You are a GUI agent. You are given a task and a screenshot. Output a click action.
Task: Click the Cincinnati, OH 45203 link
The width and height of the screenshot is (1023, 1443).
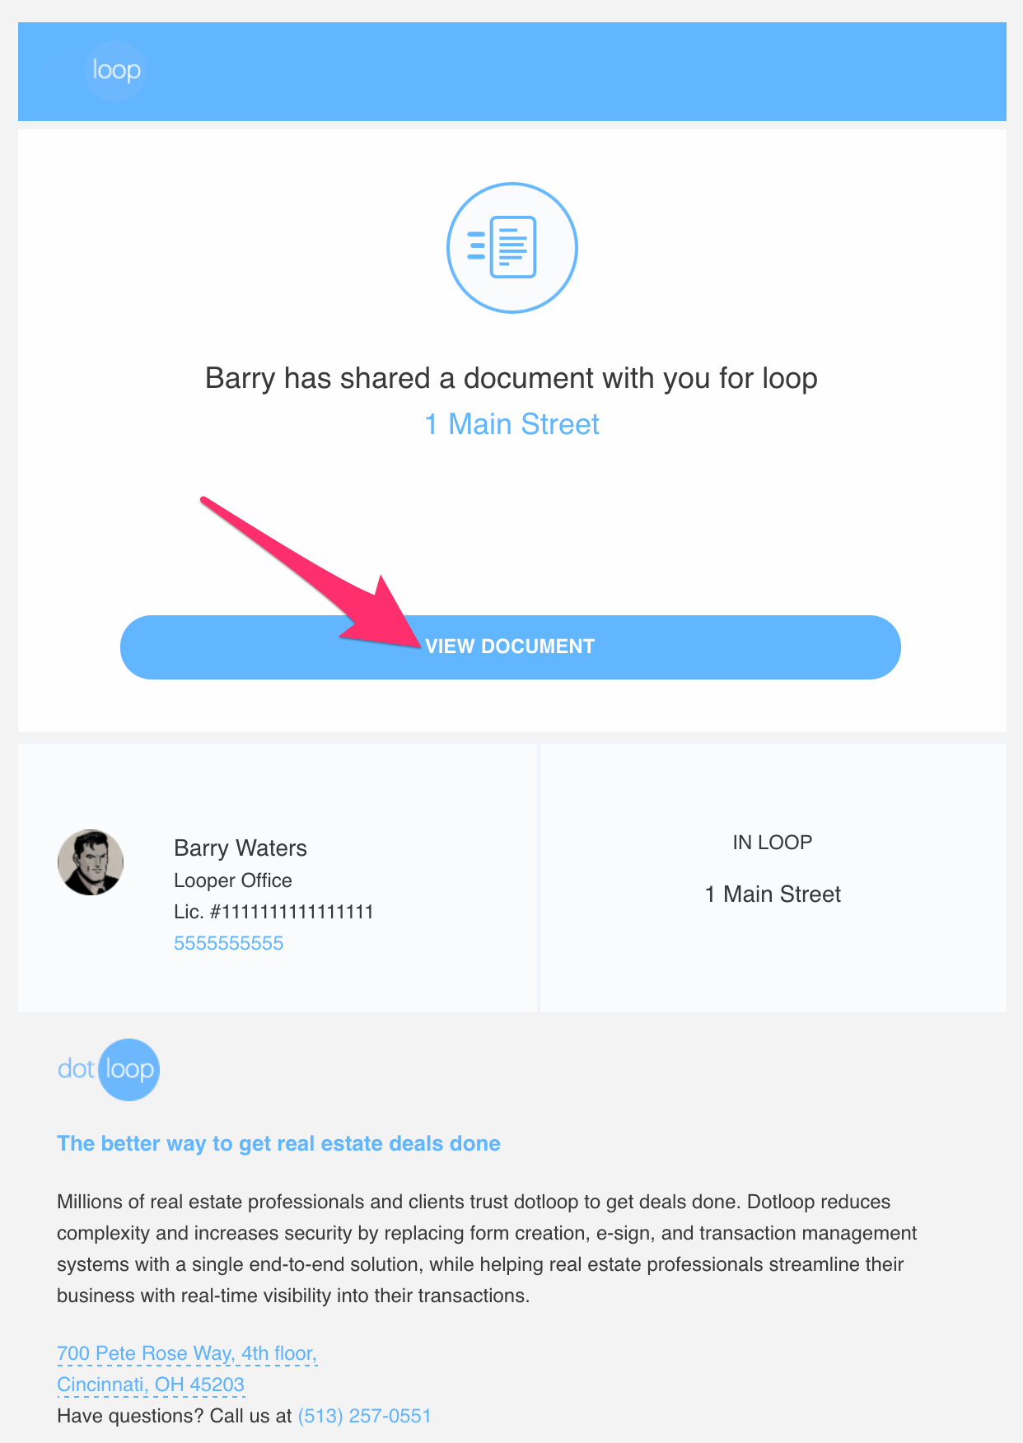click(151, 1385)
